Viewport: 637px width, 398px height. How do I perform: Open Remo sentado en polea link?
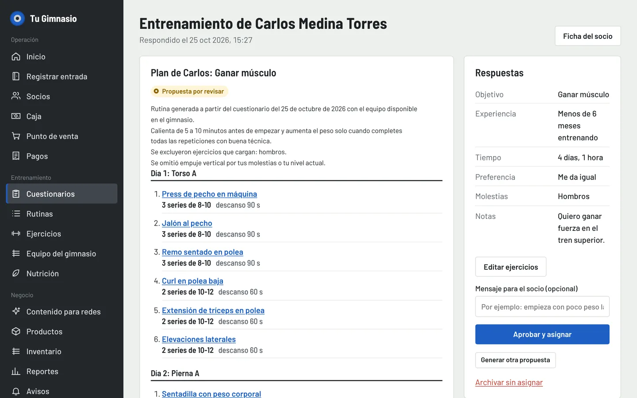tap(203, 252)
